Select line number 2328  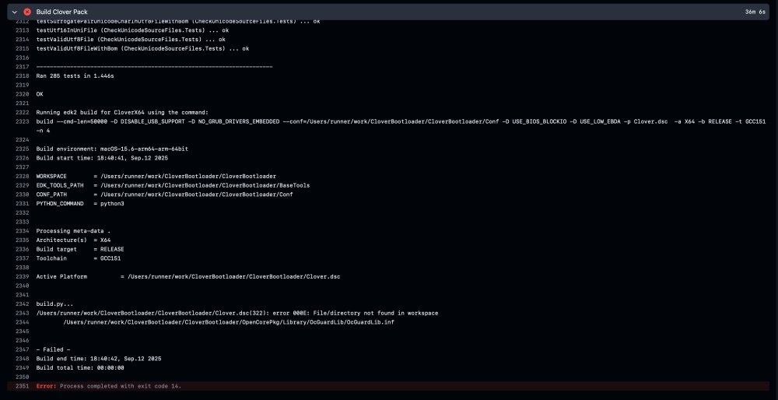coord(22,176)
